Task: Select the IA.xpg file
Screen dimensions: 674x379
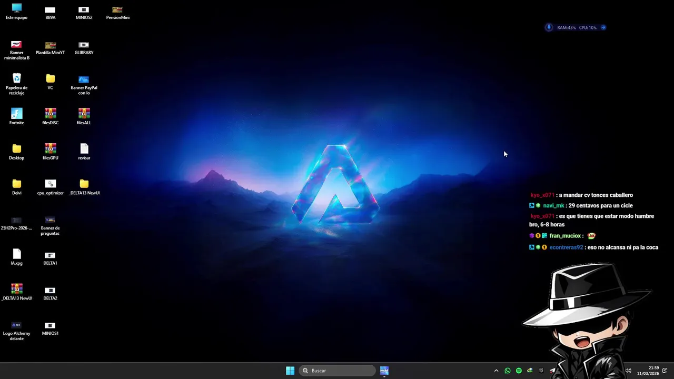Action: (17, 257)
